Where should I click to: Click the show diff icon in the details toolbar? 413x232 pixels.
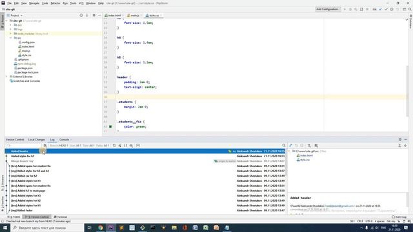tap(290, 146)
